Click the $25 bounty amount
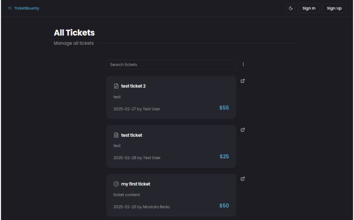354x220 pixels. [x=224, y=157]
